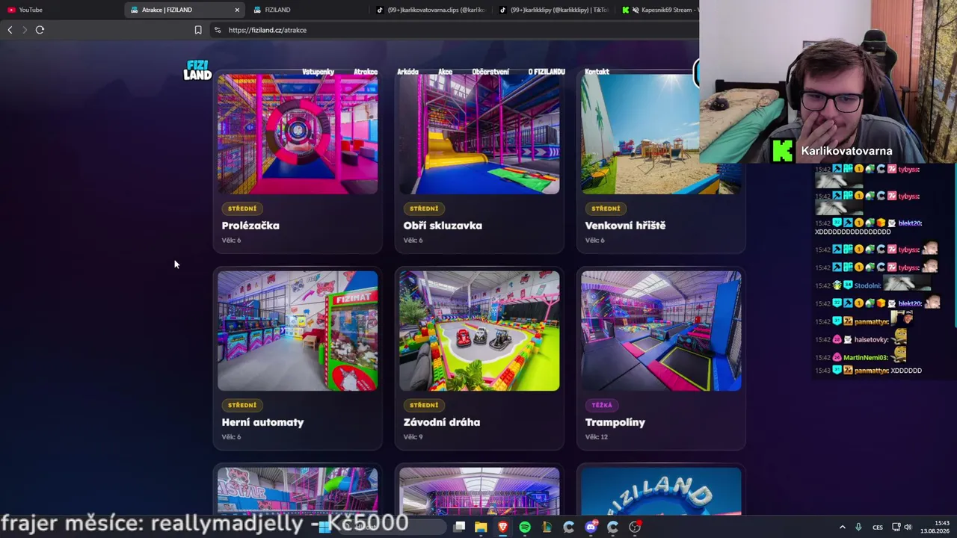Viewport: 957px width, 538px height.
Task: Open Task View on the taskbar
Action: 459,527
